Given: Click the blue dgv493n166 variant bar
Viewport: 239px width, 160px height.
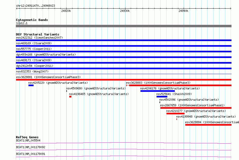Looking at the screenshot, I should 124,57.
